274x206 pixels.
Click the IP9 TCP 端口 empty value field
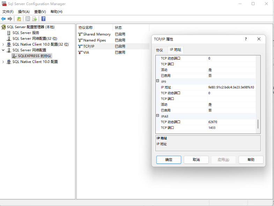pyautogui.click(x=231, y=99)
